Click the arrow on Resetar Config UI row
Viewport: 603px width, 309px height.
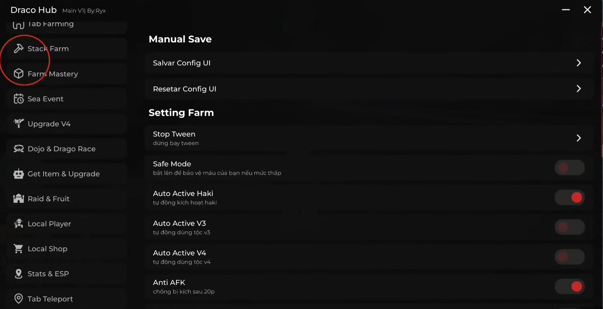point(579,89)
